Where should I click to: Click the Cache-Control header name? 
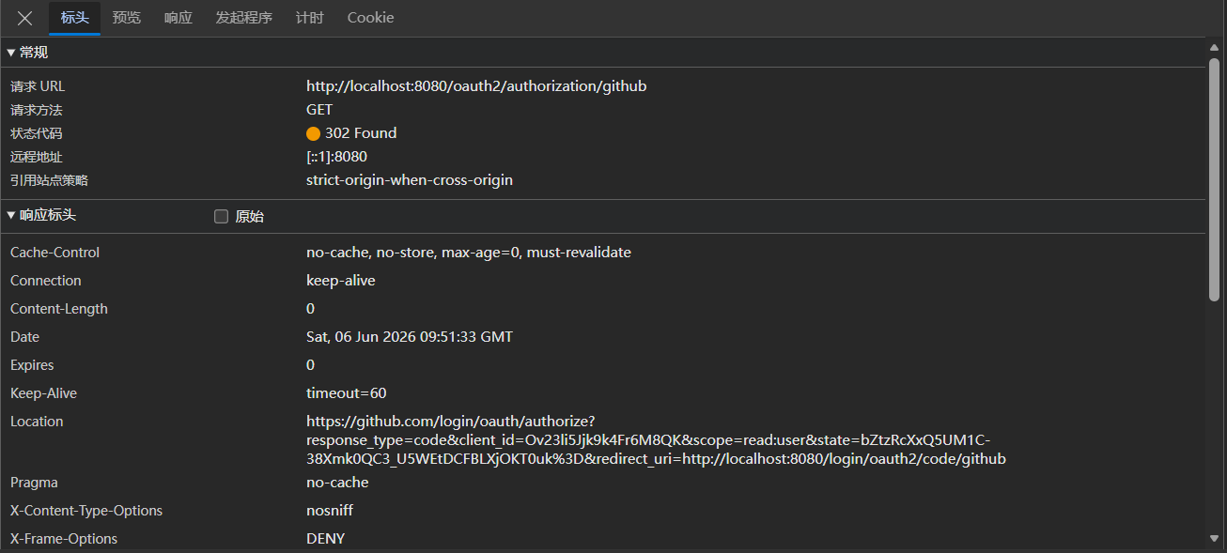[54, 253]
